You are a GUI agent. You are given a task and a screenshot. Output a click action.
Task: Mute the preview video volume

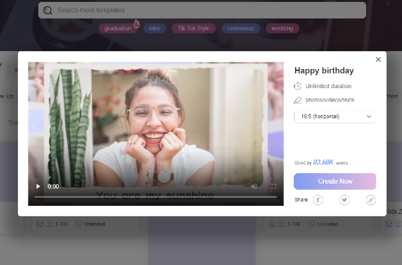pos(254,186)
